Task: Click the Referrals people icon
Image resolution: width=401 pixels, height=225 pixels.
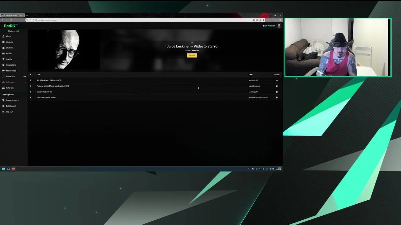Action: pos(3,88)
